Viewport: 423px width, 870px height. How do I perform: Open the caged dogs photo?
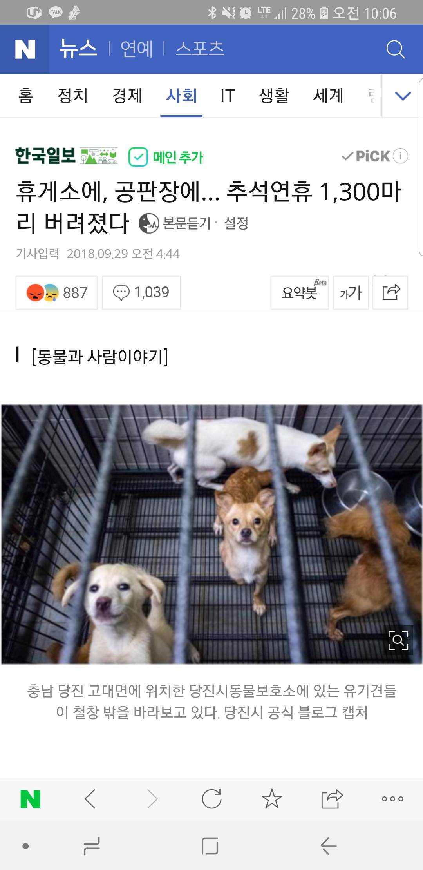[211, 535]
